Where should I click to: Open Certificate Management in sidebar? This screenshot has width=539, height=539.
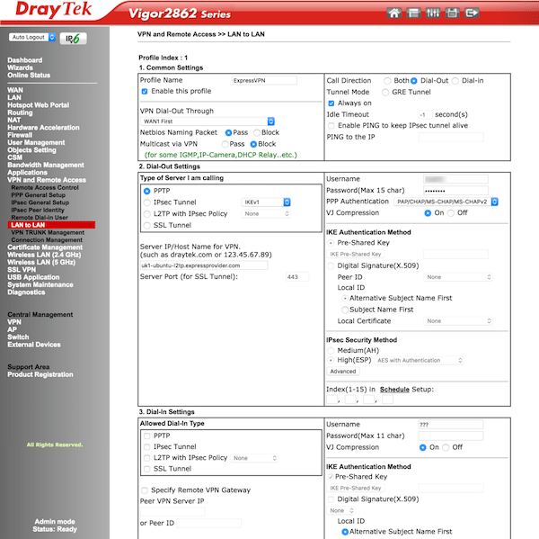tap(45, 247)
